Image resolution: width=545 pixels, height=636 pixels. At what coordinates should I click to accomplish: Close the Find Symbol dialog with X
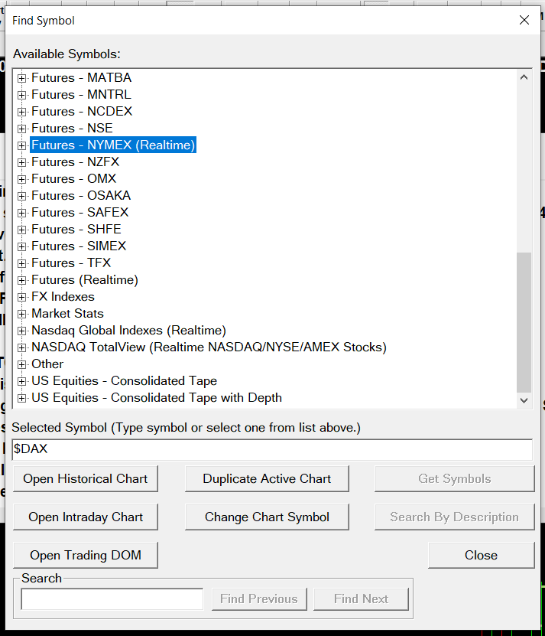(x=524, y=20)
